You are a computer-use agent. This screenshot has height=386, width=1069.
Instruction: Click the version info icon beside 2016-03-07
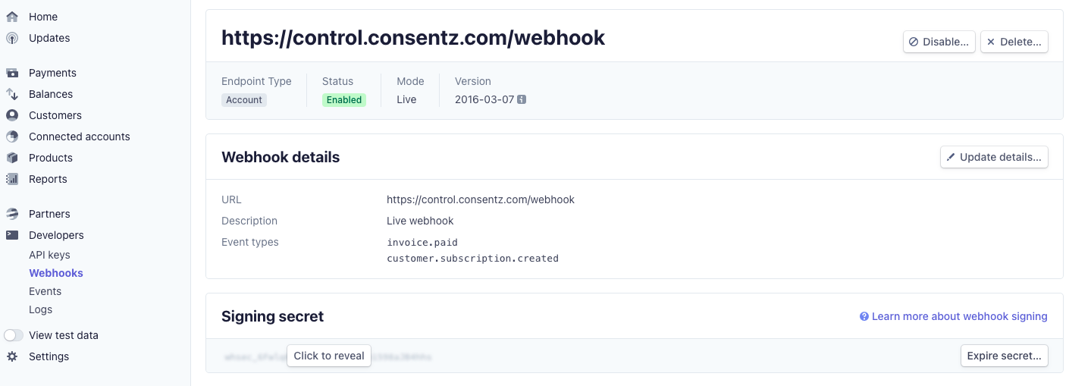click(522, 100)
